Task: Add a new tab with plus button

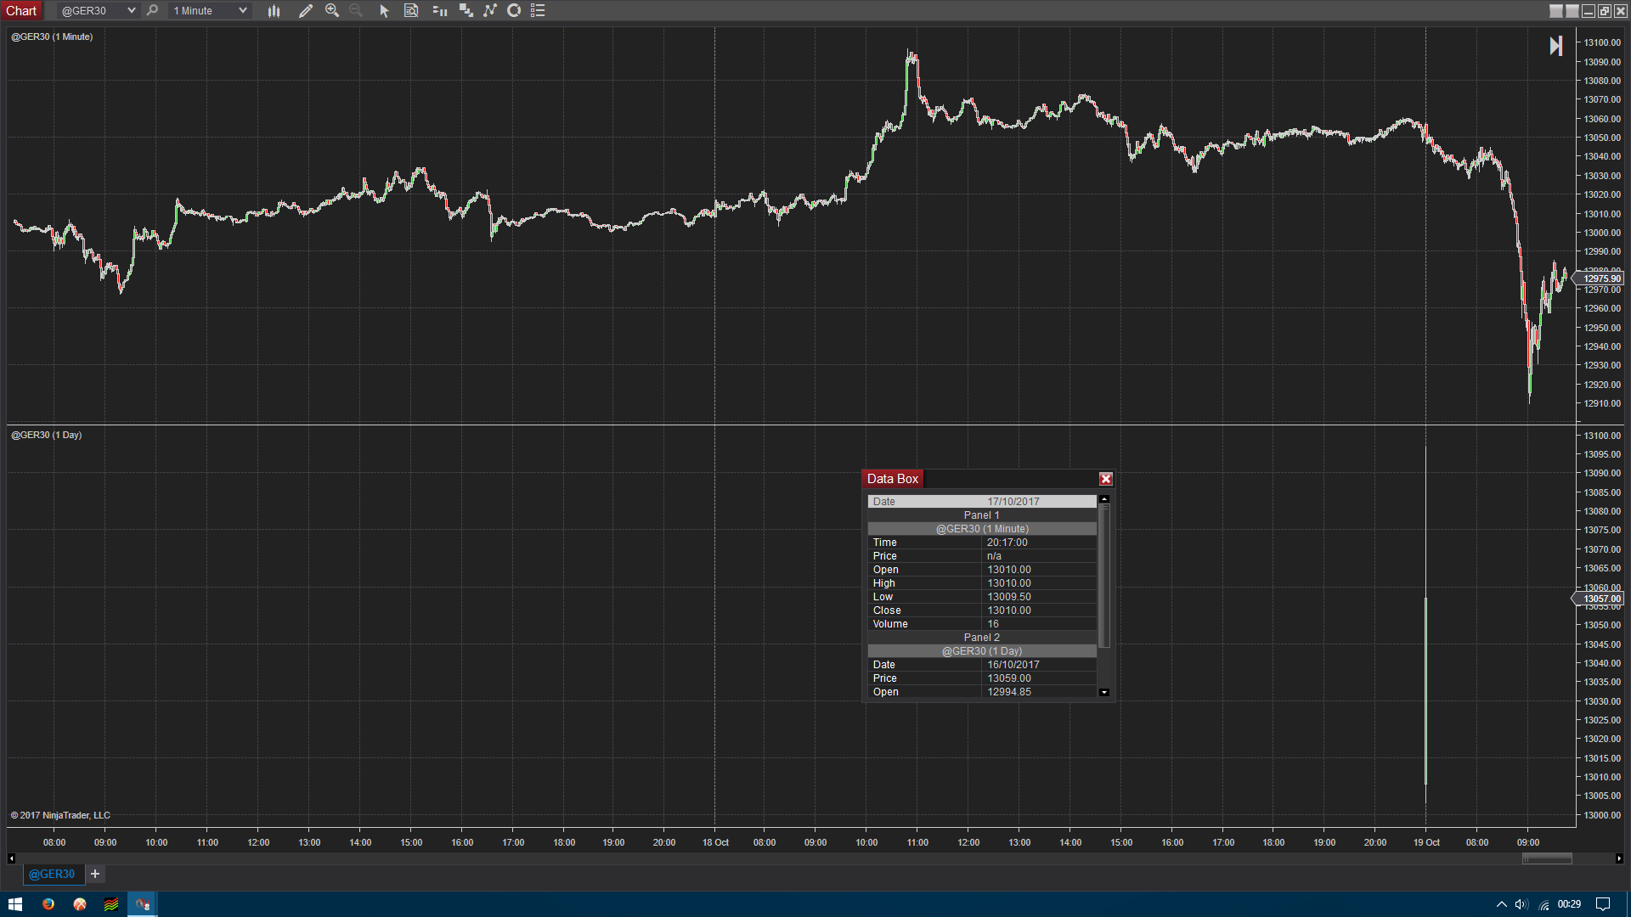Action: coord(95,874)
